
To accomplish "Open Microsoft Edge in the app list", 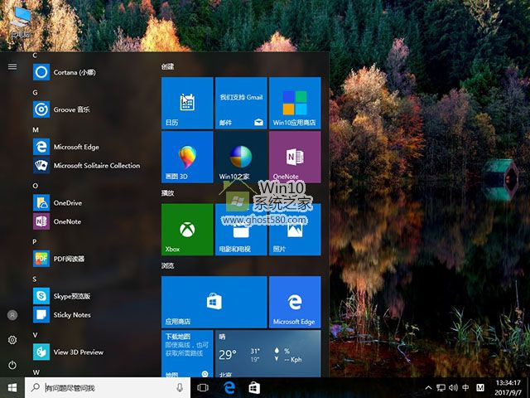I will (91, 147).
